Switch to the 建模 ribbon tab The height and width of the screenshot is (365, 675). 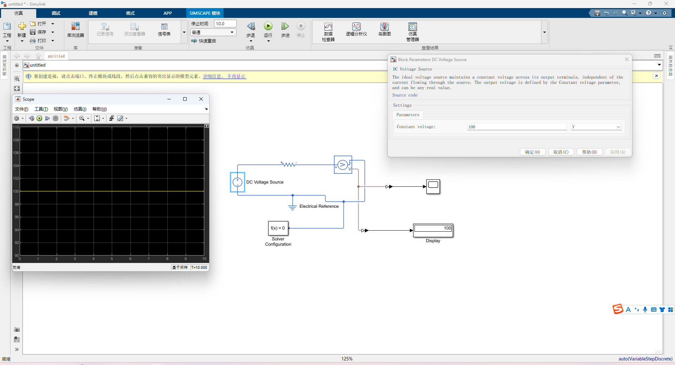pyautogui.click(x=93, y=13)
